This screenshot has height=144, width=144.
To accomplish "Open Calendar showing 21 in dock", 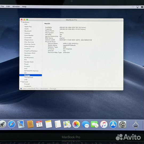I will pos(39,124).
